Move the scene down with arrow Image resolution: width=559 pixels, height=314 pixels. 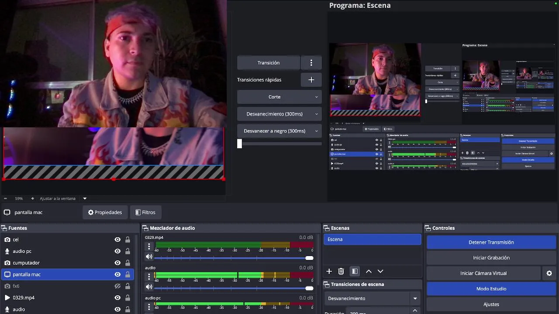point(380,271)
